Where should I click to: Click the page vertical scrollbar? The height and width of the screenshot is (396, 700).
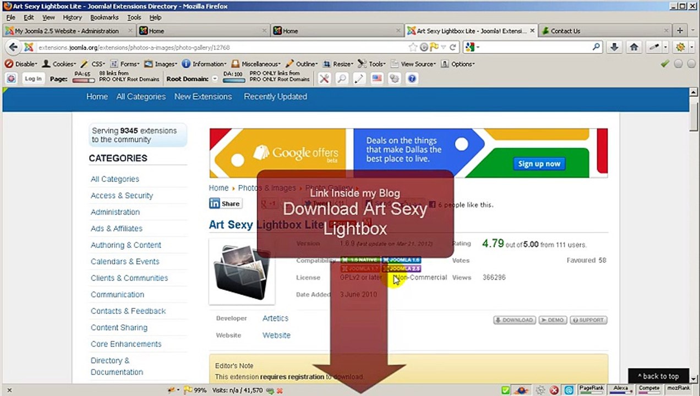pos(693,237)
